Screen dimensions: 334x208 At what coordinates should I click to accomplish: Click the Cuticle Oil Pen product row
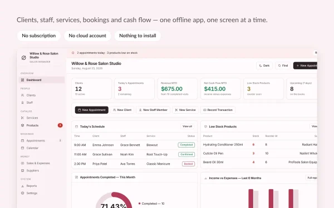[x=259, y=153]
